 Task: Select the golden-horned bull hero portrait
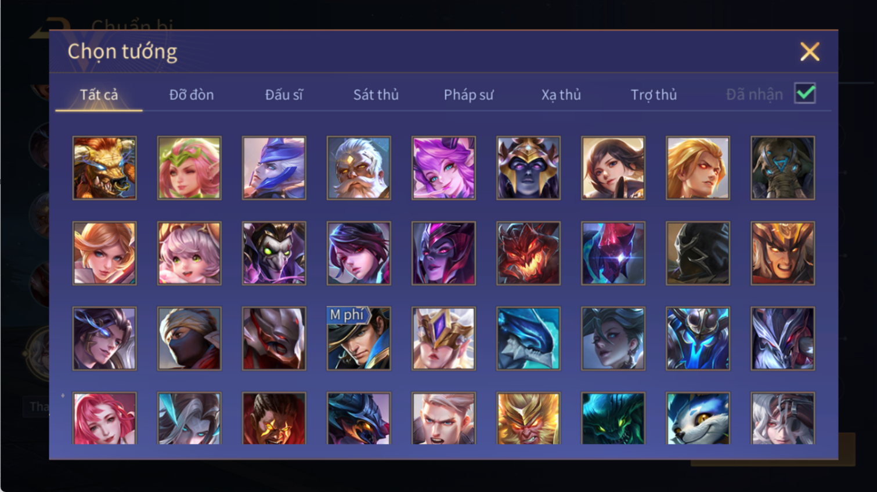pos(104,168)
